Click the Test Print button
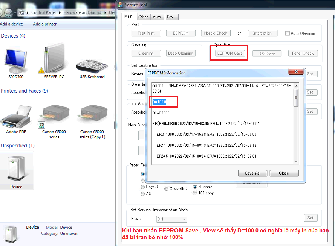This screenshot has height=246, width=335. pyautogui.click(x=146, y=33)
